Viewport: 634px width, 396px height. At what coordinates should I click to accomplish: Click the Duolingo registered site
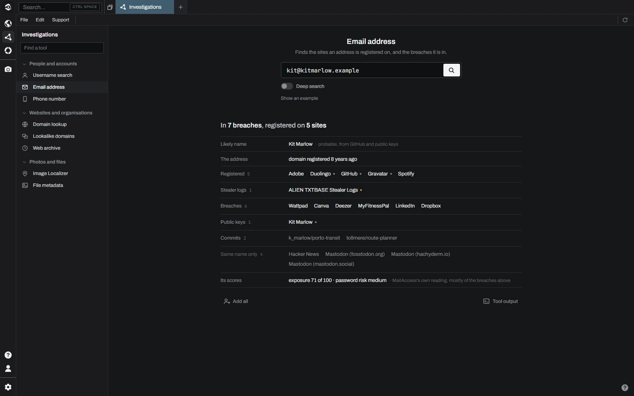pos(320,174)
